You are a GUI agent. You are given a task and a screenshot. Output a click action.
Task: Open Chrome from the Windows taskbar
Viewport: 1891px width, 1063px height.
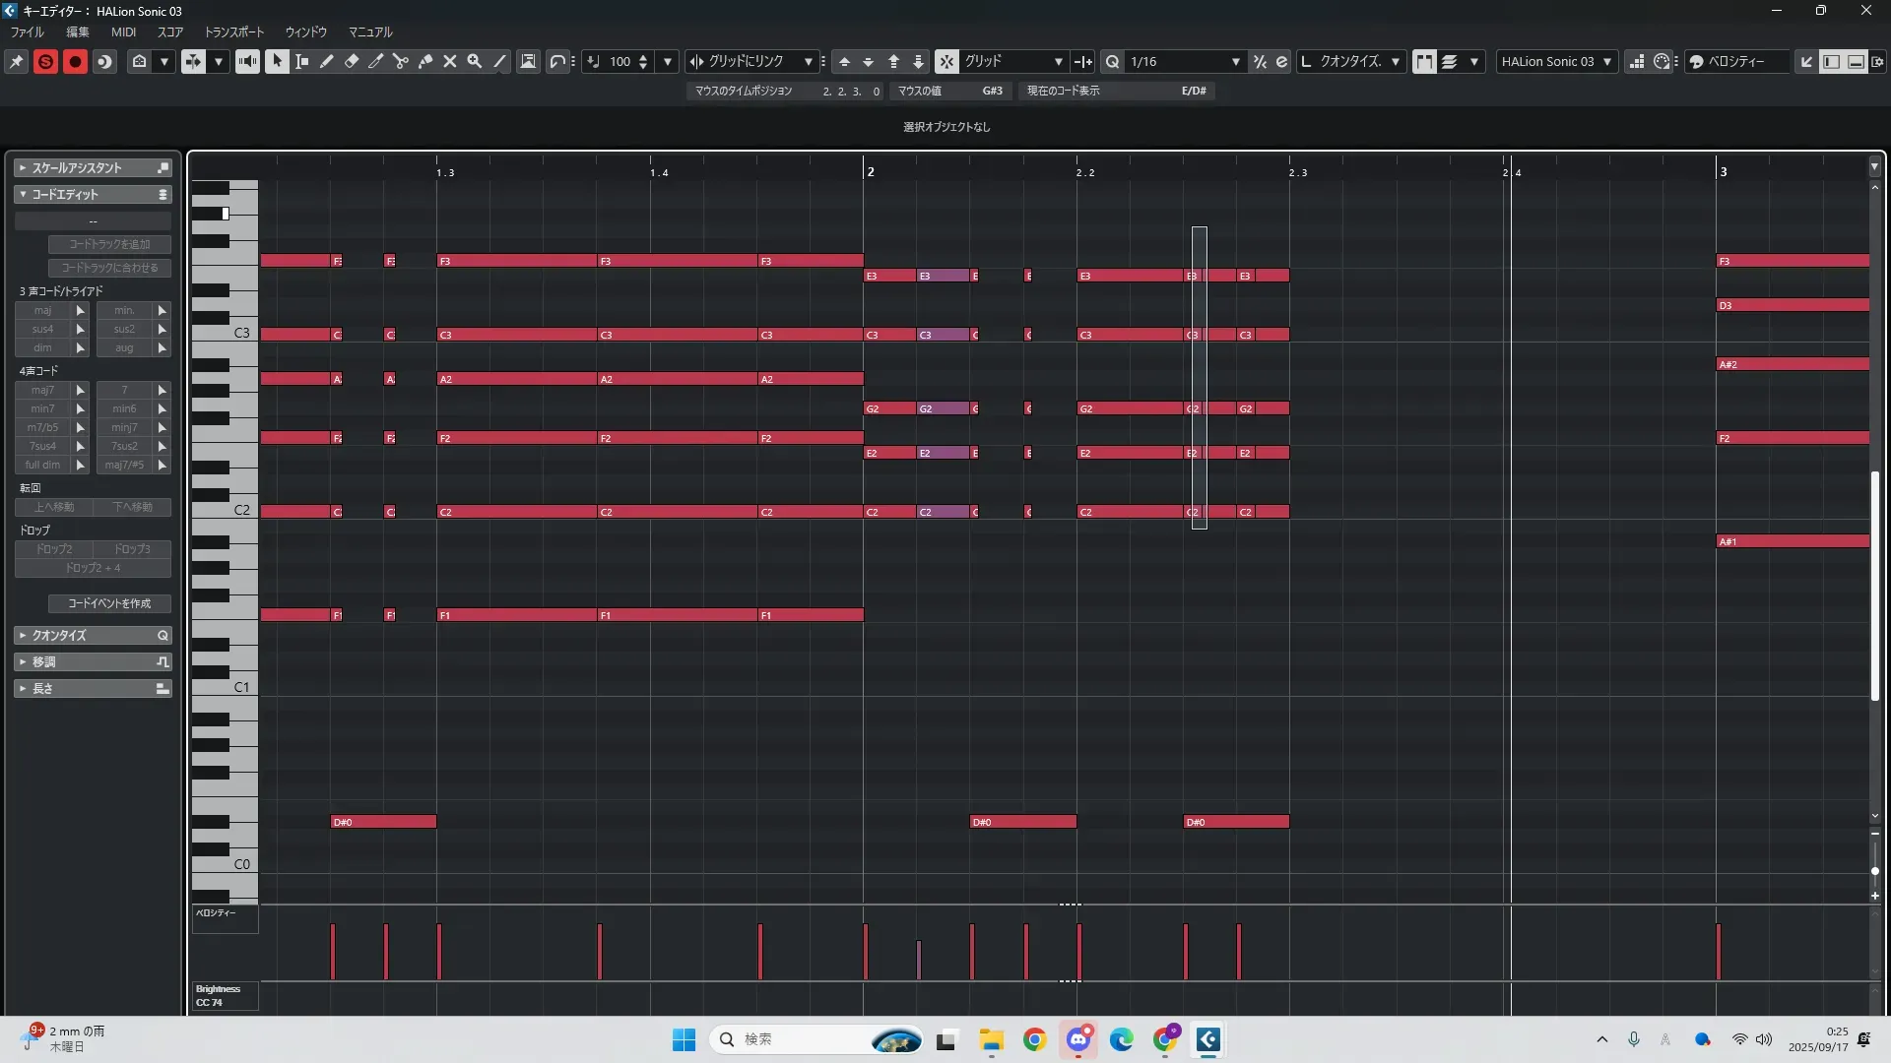pyautogui.click(x=1034, y=1039)
